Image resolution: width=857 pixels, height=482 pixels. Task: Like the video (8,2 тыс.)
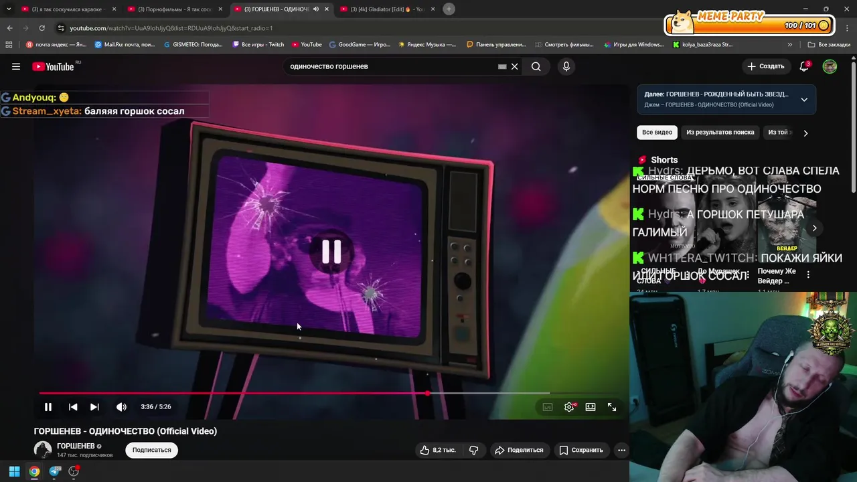tap(437, 450)
